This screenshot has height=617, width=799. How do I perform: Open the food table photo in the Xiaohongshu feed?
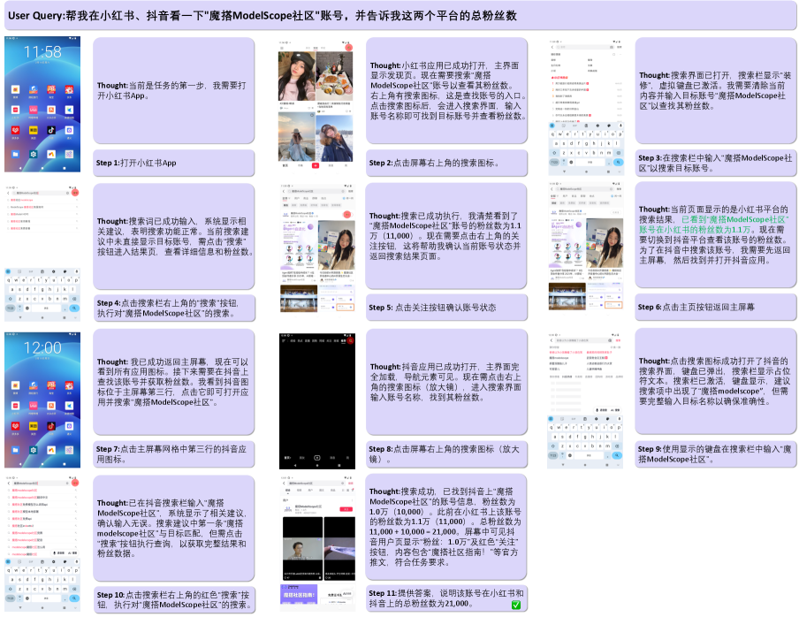click(335, 76)
